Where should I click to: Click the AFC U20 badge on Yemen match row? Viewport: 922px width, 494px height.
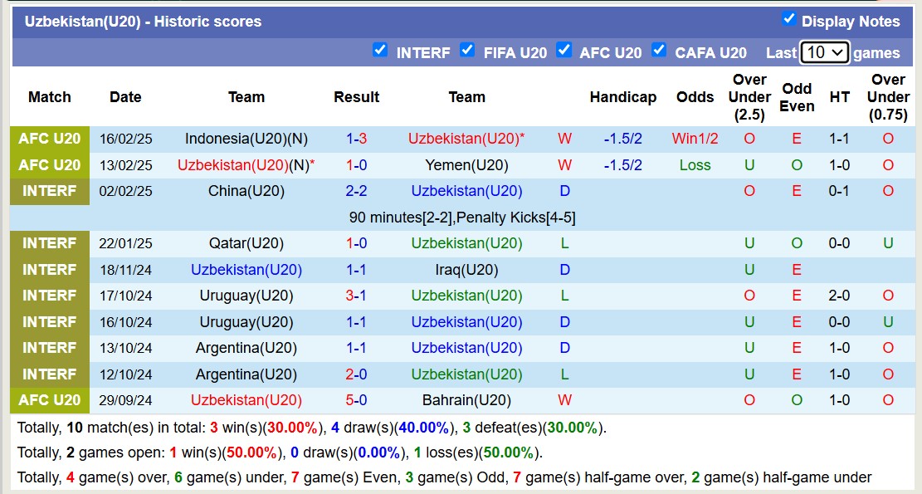tap(50, 164)
